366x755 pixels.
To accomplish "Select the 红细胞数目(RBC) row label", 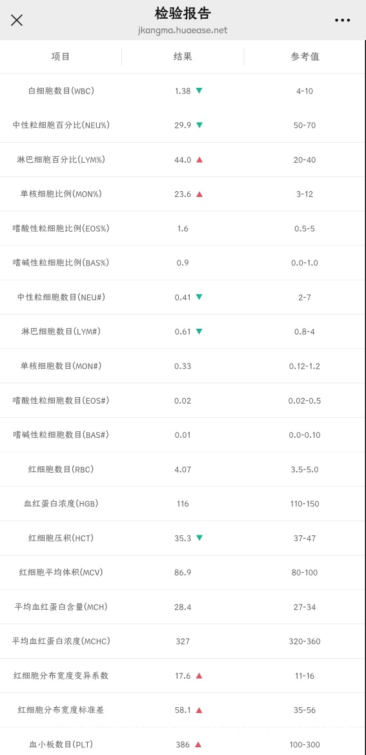I will click(61, 469).
